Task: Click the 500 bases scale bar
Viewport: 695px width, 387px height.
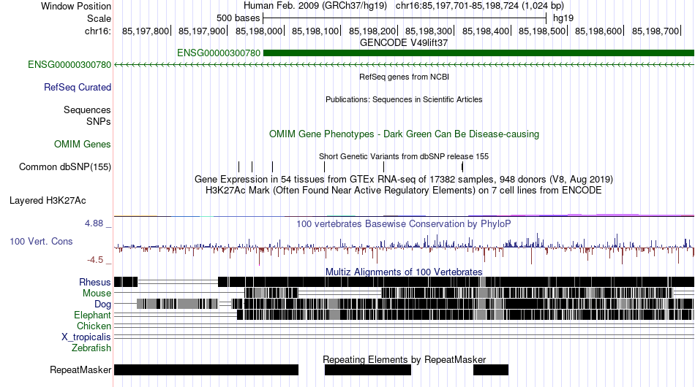Action: [405, 18]
